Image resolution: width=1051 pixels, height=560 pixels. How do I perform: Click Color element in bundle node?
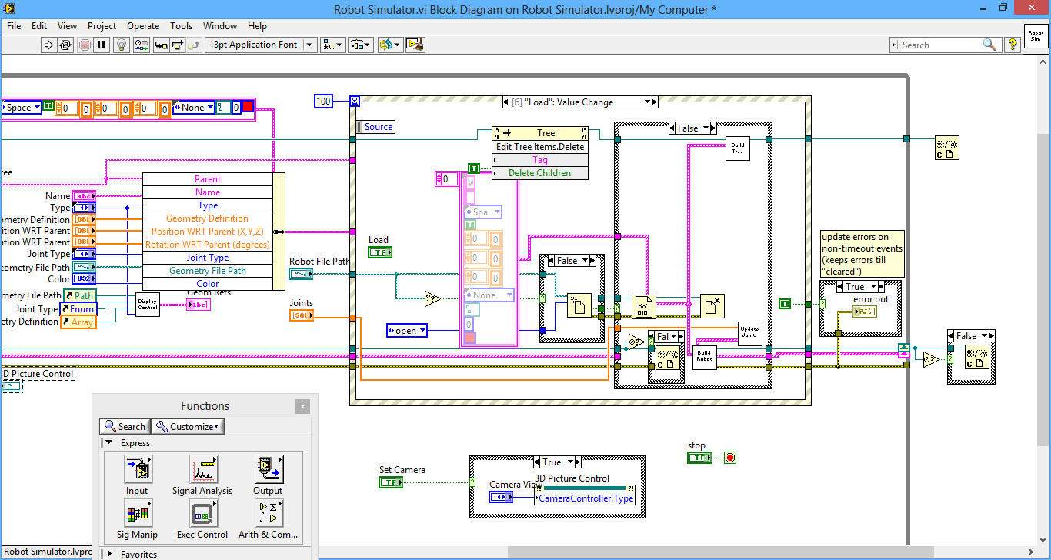[x=208, y=284]
